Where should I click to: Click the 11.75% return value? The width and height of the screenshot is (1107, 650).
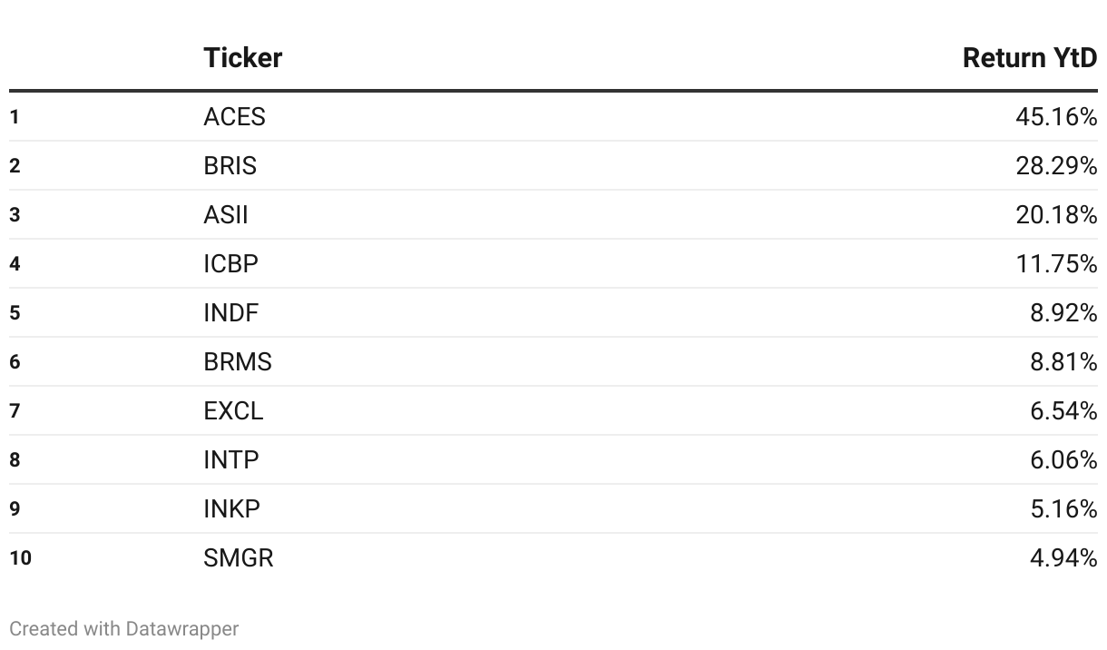(1056, 264)
